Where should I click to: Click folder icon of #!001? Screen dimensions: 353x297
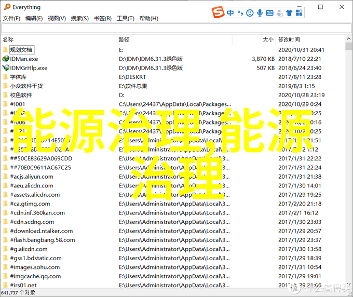tap(5, 104)
